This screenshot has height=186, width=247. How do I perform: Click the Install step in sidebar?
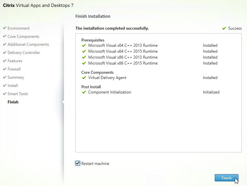(13, 86)
